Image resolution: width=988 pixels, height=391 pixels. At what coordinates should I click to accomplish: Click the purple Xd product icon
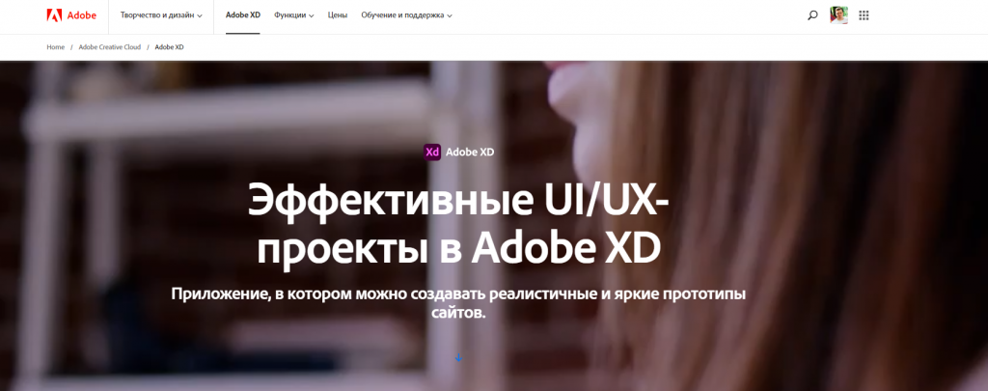tap(432, 152)
